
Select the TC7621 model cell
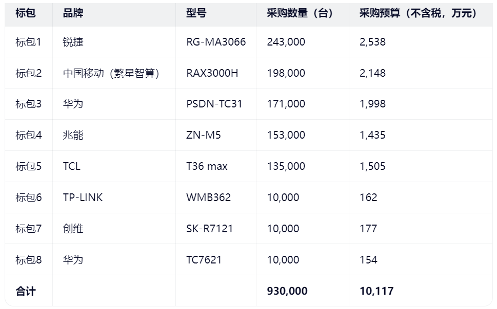click(x=204, y=260)
